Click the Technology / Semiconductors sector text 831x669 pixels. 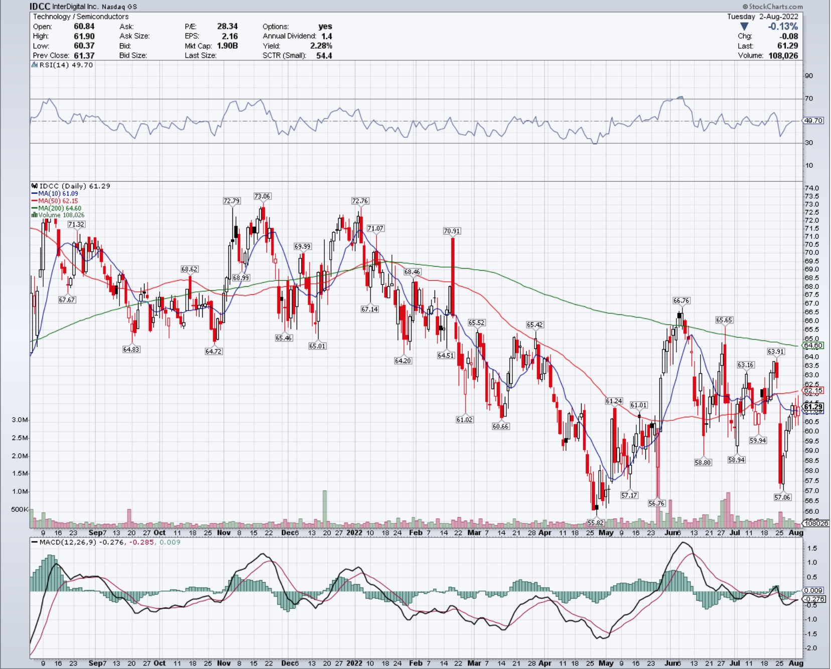81,17
